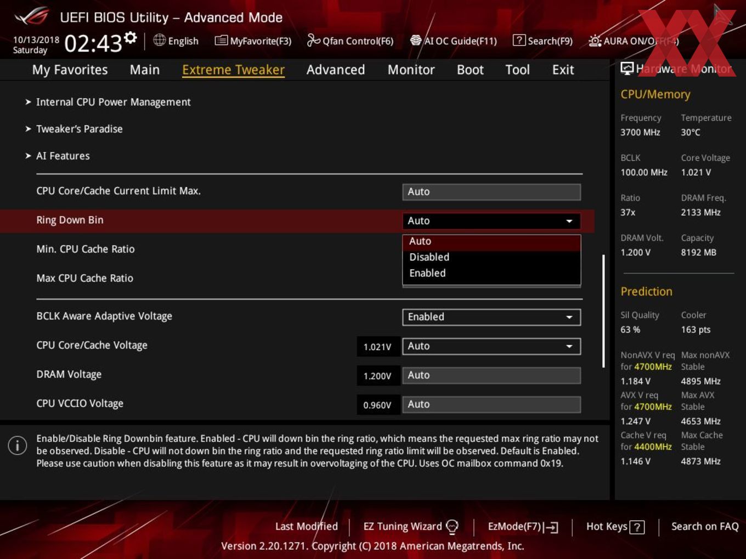Image resolution: width=746 pixels, height=559 pixels.
Task: Click the ROG logo icon
Action: (32, 16)
